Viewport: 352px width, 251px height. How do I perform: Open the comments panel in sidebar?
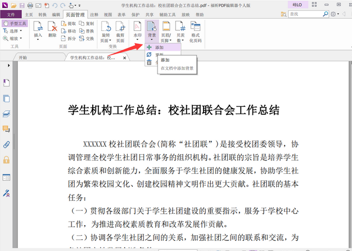[6, 129]
